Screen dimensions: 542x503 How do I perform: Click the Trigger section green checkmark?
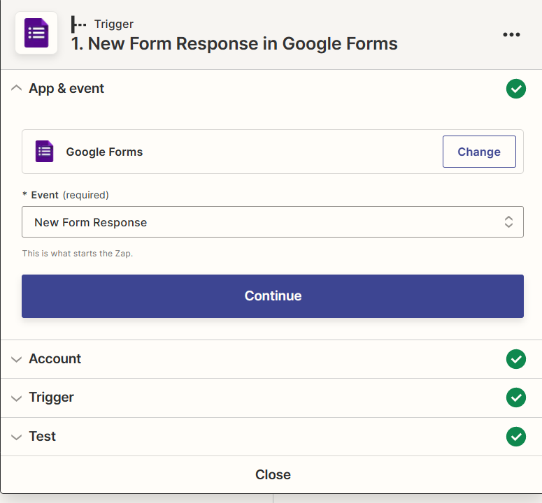515,398
